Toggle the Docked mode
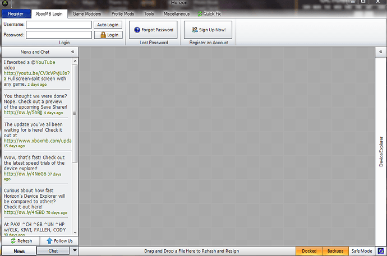The image size is (387, 256). [309, 251]
